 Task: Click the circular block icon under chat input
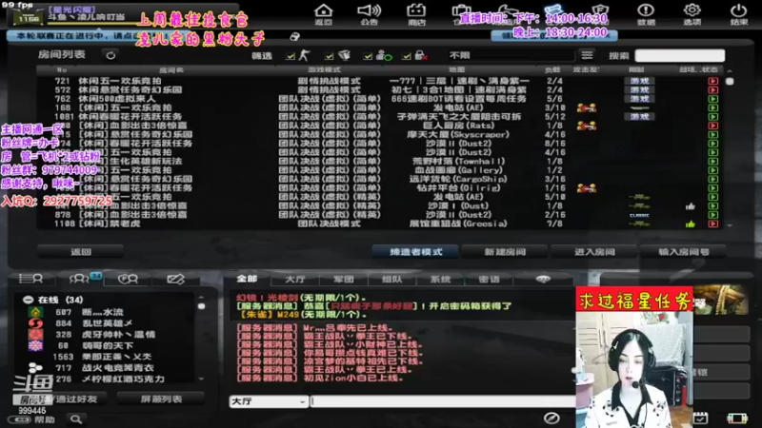[x=551, y=418]
